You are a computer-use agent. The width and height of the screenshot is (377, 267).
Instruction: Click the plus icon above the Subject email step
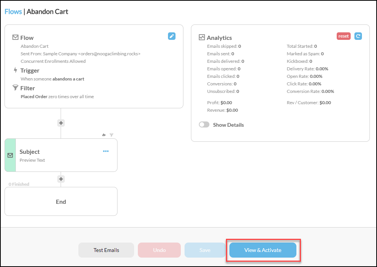[x=61, y=123]
